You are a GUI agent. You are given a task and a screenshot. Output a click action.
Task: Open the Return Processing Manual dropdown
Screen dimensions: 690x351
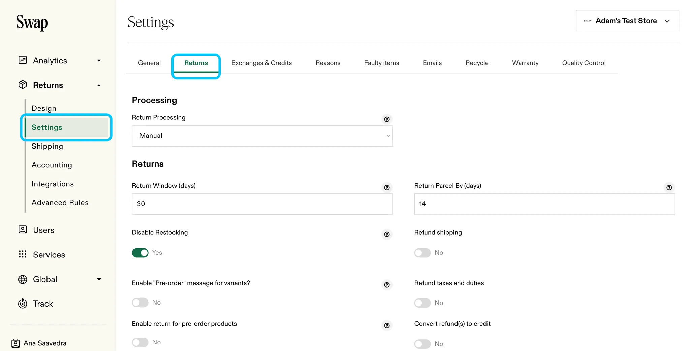[262, 136]
